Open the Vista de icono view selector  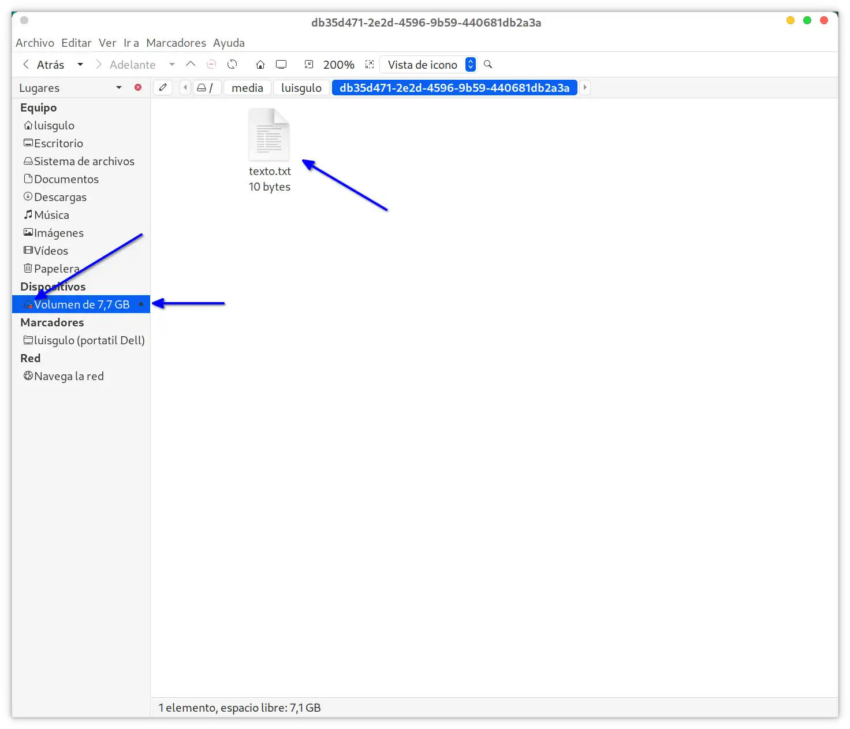(428, 65)
